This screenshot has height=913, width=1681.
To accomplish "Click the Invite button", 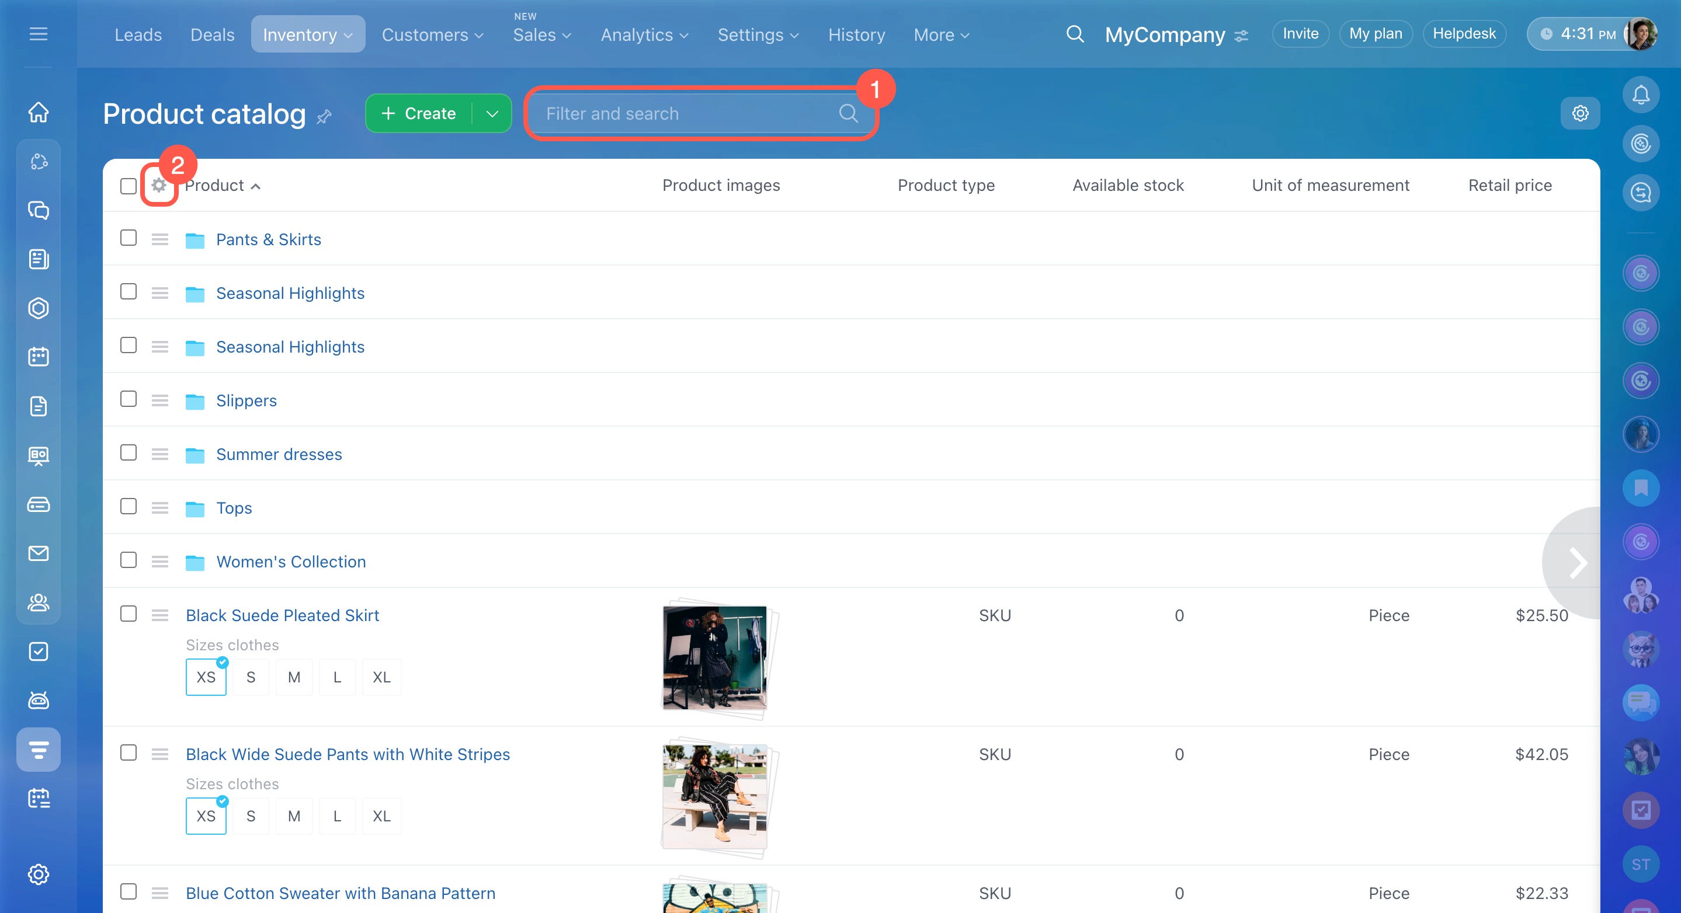I will pos(1300,34).
